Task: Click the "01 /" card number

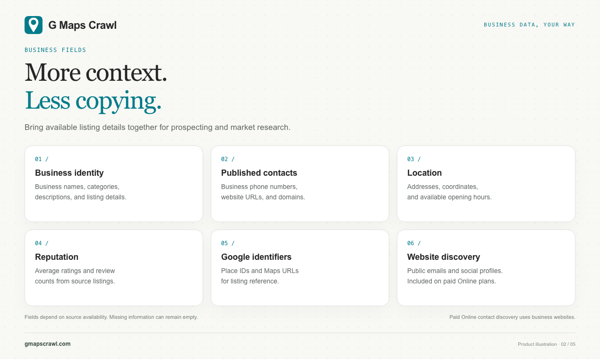Action: click(x=42, y=159)
